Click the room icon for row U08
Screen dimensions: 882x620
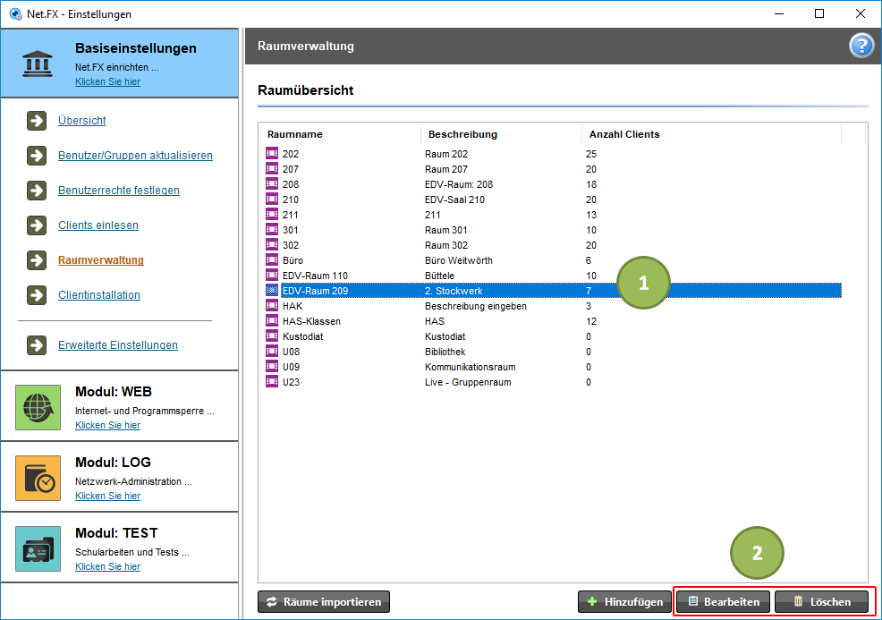click(x=272, y=351)
